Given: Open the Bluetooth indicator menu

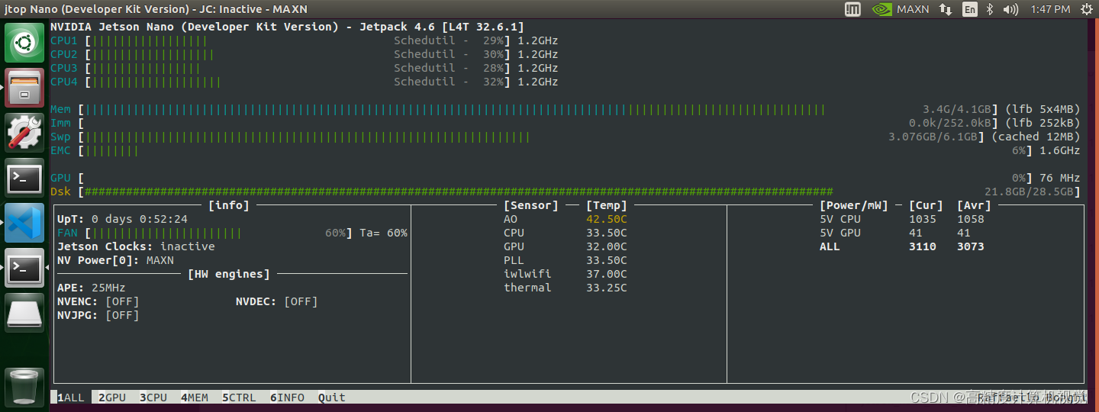Looking at the screenshot, I should [990, 9].
